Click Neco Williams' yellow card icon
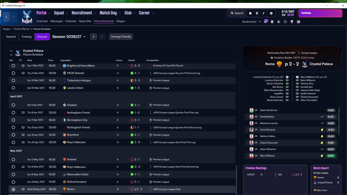The image size is (347, 195). (322, 156)
